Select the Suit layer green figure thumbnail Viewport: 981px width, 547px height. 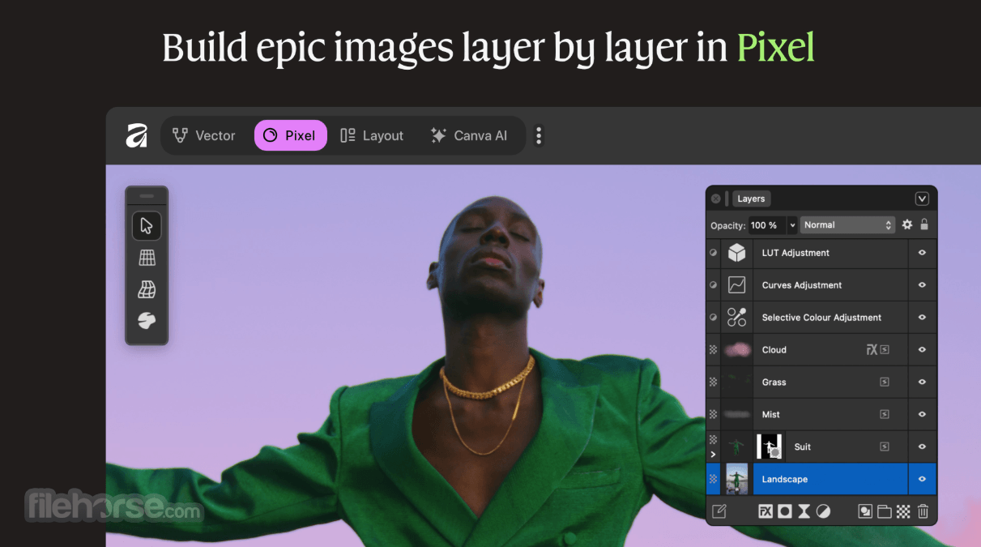(x=736, y=447)
